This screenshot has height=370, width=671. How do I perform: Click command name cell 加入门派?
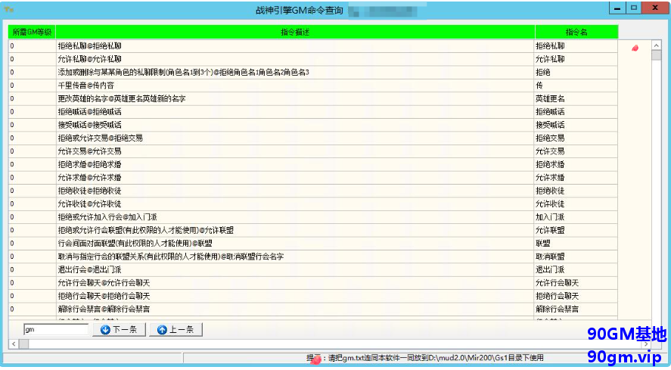(576, 217)
